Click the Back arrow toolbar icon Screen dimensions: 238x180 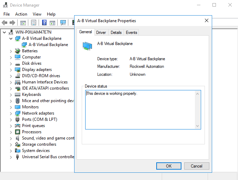[4, 23]
